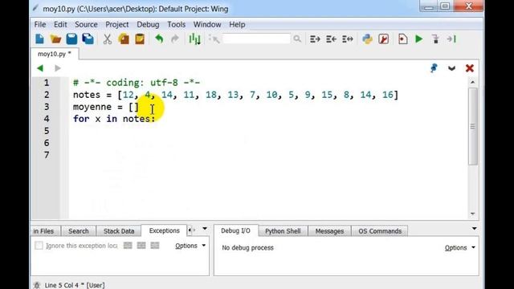Open Options dropdown in Debug I/O panel
This screenshot has width=514, height=289.
coord(459,248)
